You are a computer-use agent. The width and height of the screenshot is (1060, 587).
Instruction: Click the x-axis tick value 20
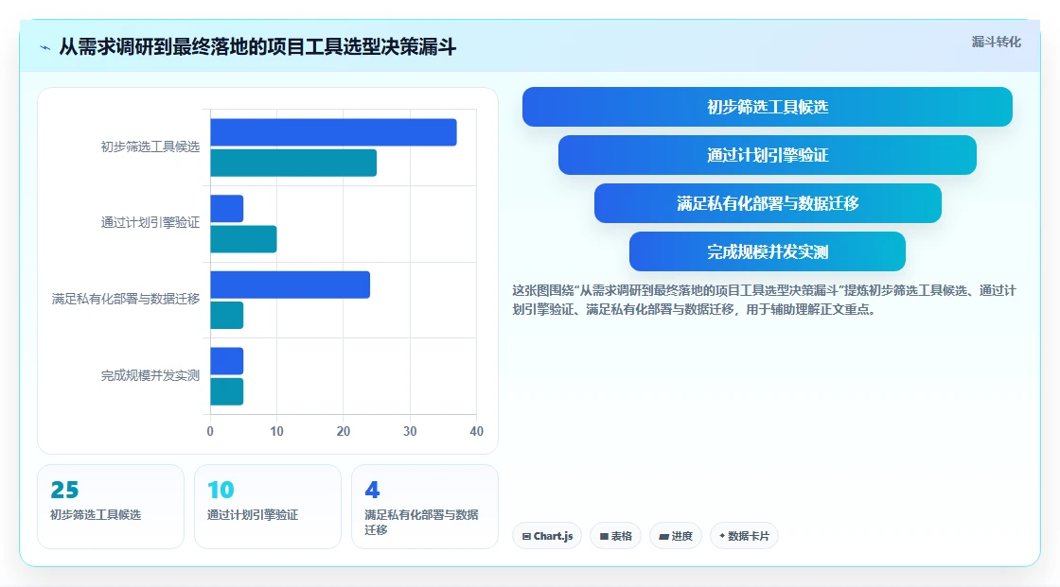coord(344,431)
